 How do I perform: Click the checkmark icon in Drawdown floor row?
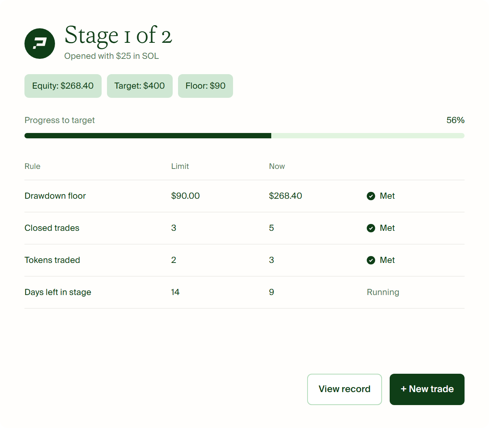(x=371, y=196)
